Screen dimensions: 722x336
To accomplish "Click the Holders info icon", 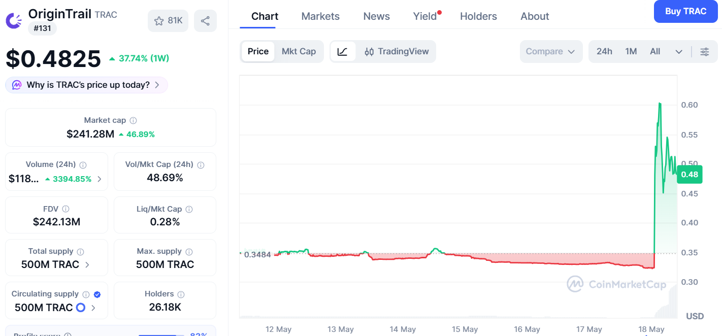I will [181, 294].
